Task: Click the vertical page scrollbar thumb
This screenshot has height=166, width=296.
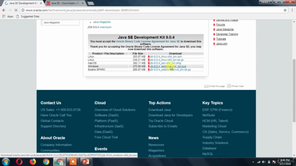Action: pyautogui.click(x=294, y=90)
